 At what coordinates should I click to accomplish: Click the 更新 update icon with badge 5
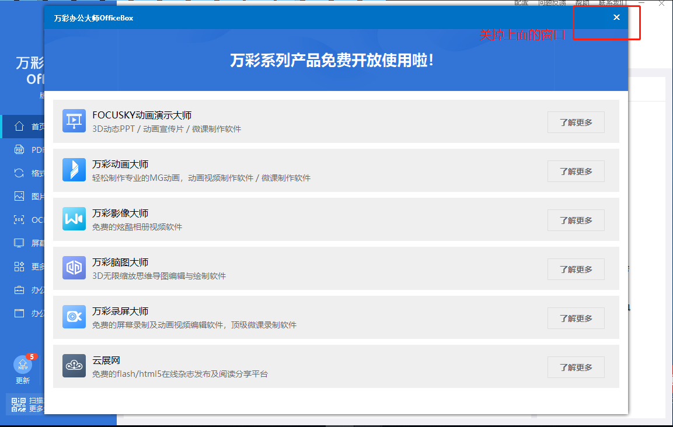point(23,365)
